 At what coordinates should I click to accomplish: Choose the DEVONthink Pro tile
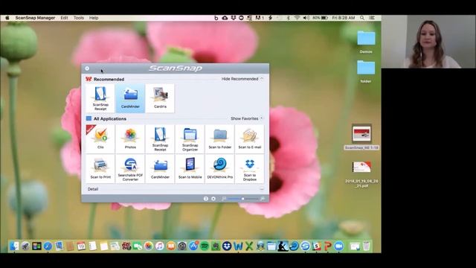point(220,169)
